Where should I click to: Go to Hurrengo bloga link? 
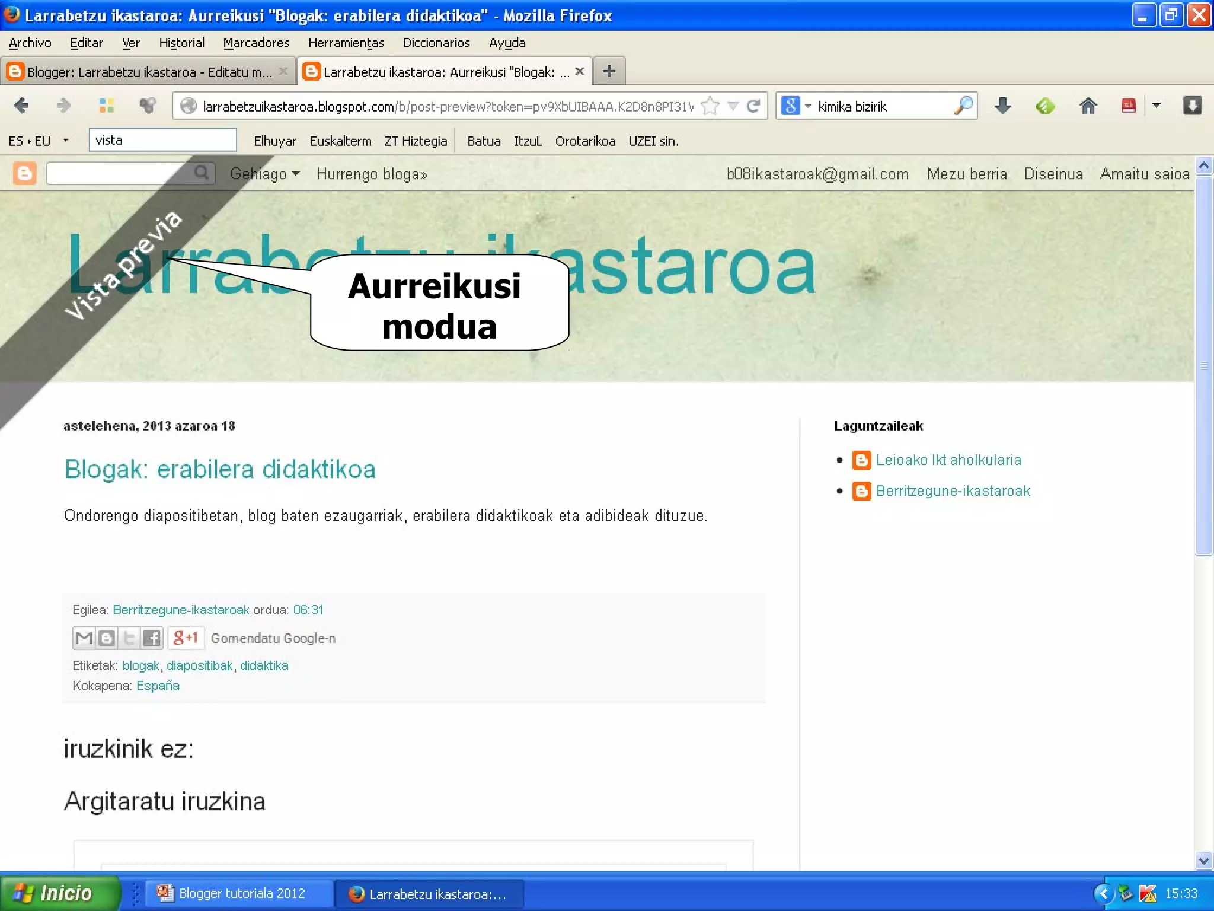click(372, 174)
